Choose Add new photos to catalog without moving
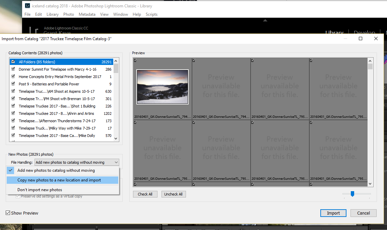Image resolution: width=387 pixels, height=230 pixels. (63, 170)
